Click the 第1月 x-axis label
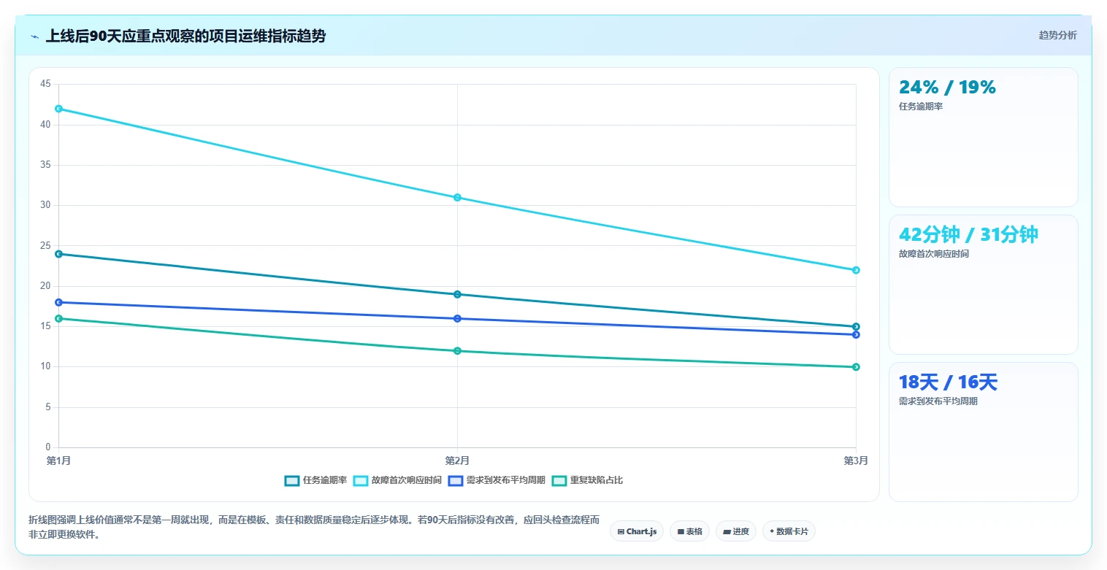 pos(58,461)
